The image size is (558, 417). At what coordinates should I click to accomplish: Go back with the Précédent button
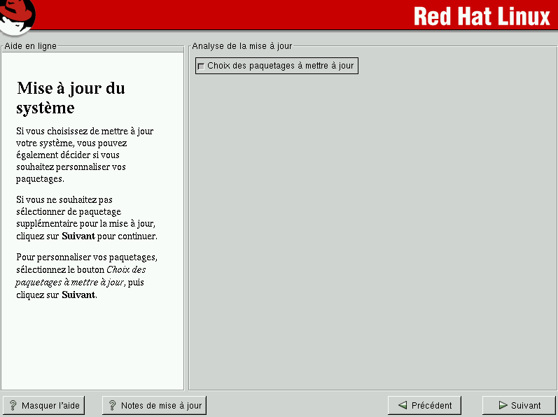click(424, 405)
